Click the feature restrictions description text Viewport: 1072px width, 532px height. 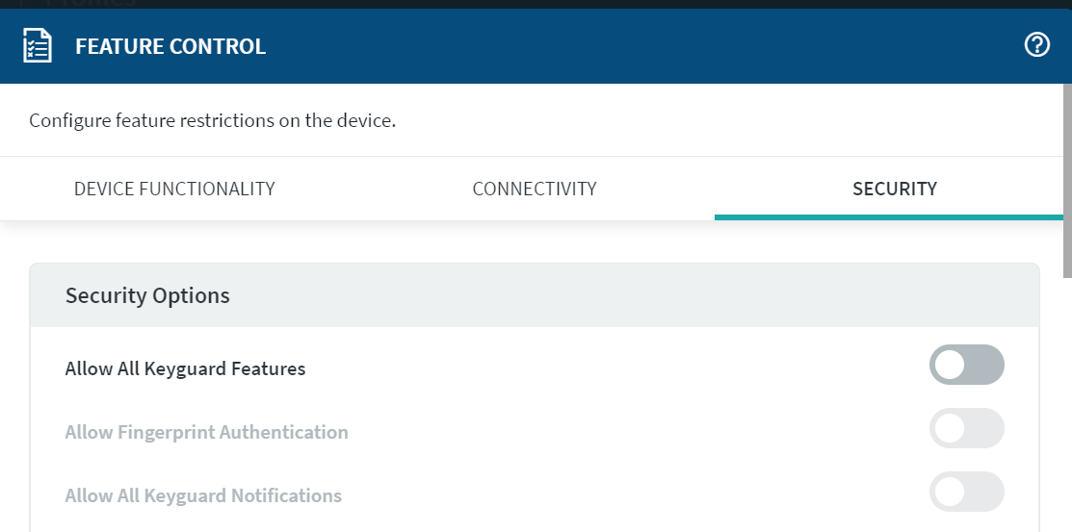(x=213, y=121)
